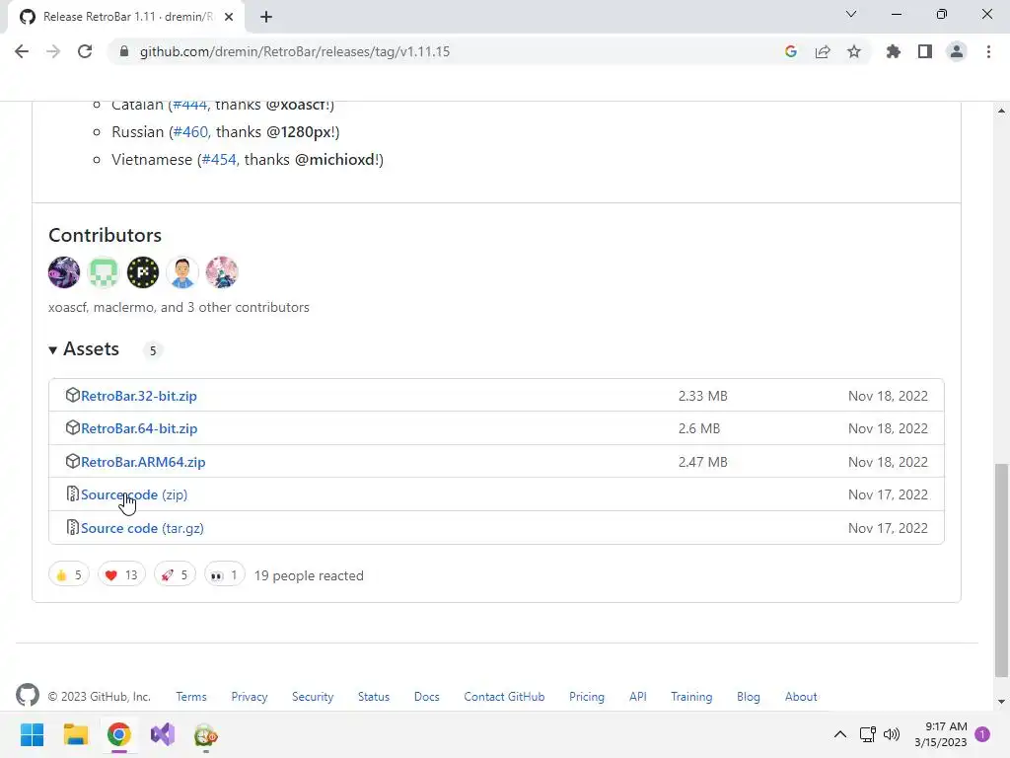View site info lock icon

click(x=124, y=51)
